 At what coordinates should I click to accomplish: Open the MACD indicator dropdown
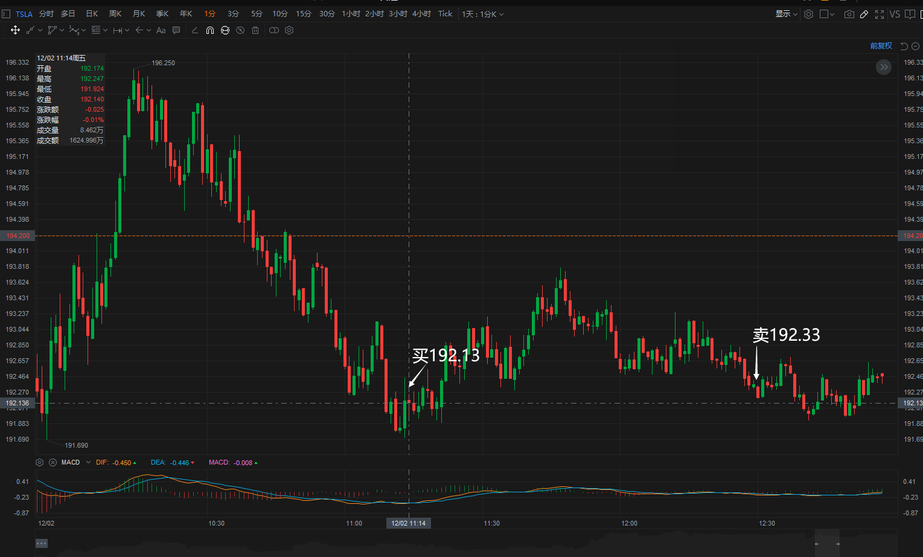[88, 462]
